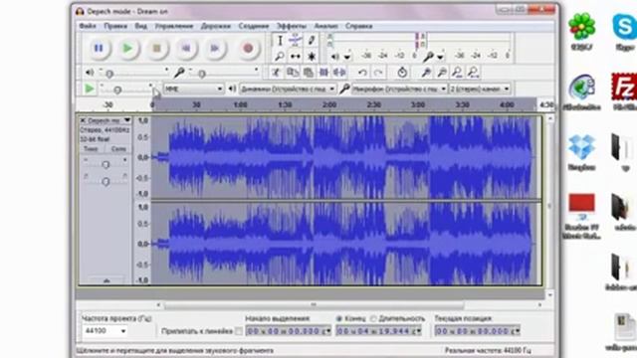Viewport: 637px width, 358px height.
Task: Fit selection in window
Action: click(x=457, y=73)
